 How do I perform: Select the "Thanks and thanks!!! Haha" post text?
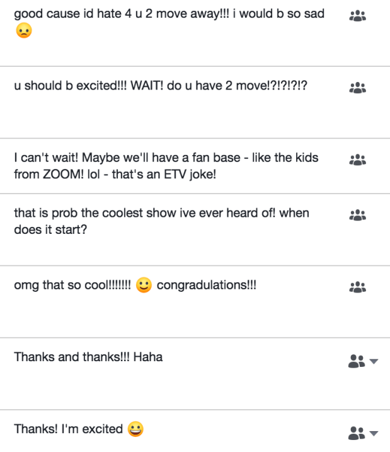click(88, 357)
